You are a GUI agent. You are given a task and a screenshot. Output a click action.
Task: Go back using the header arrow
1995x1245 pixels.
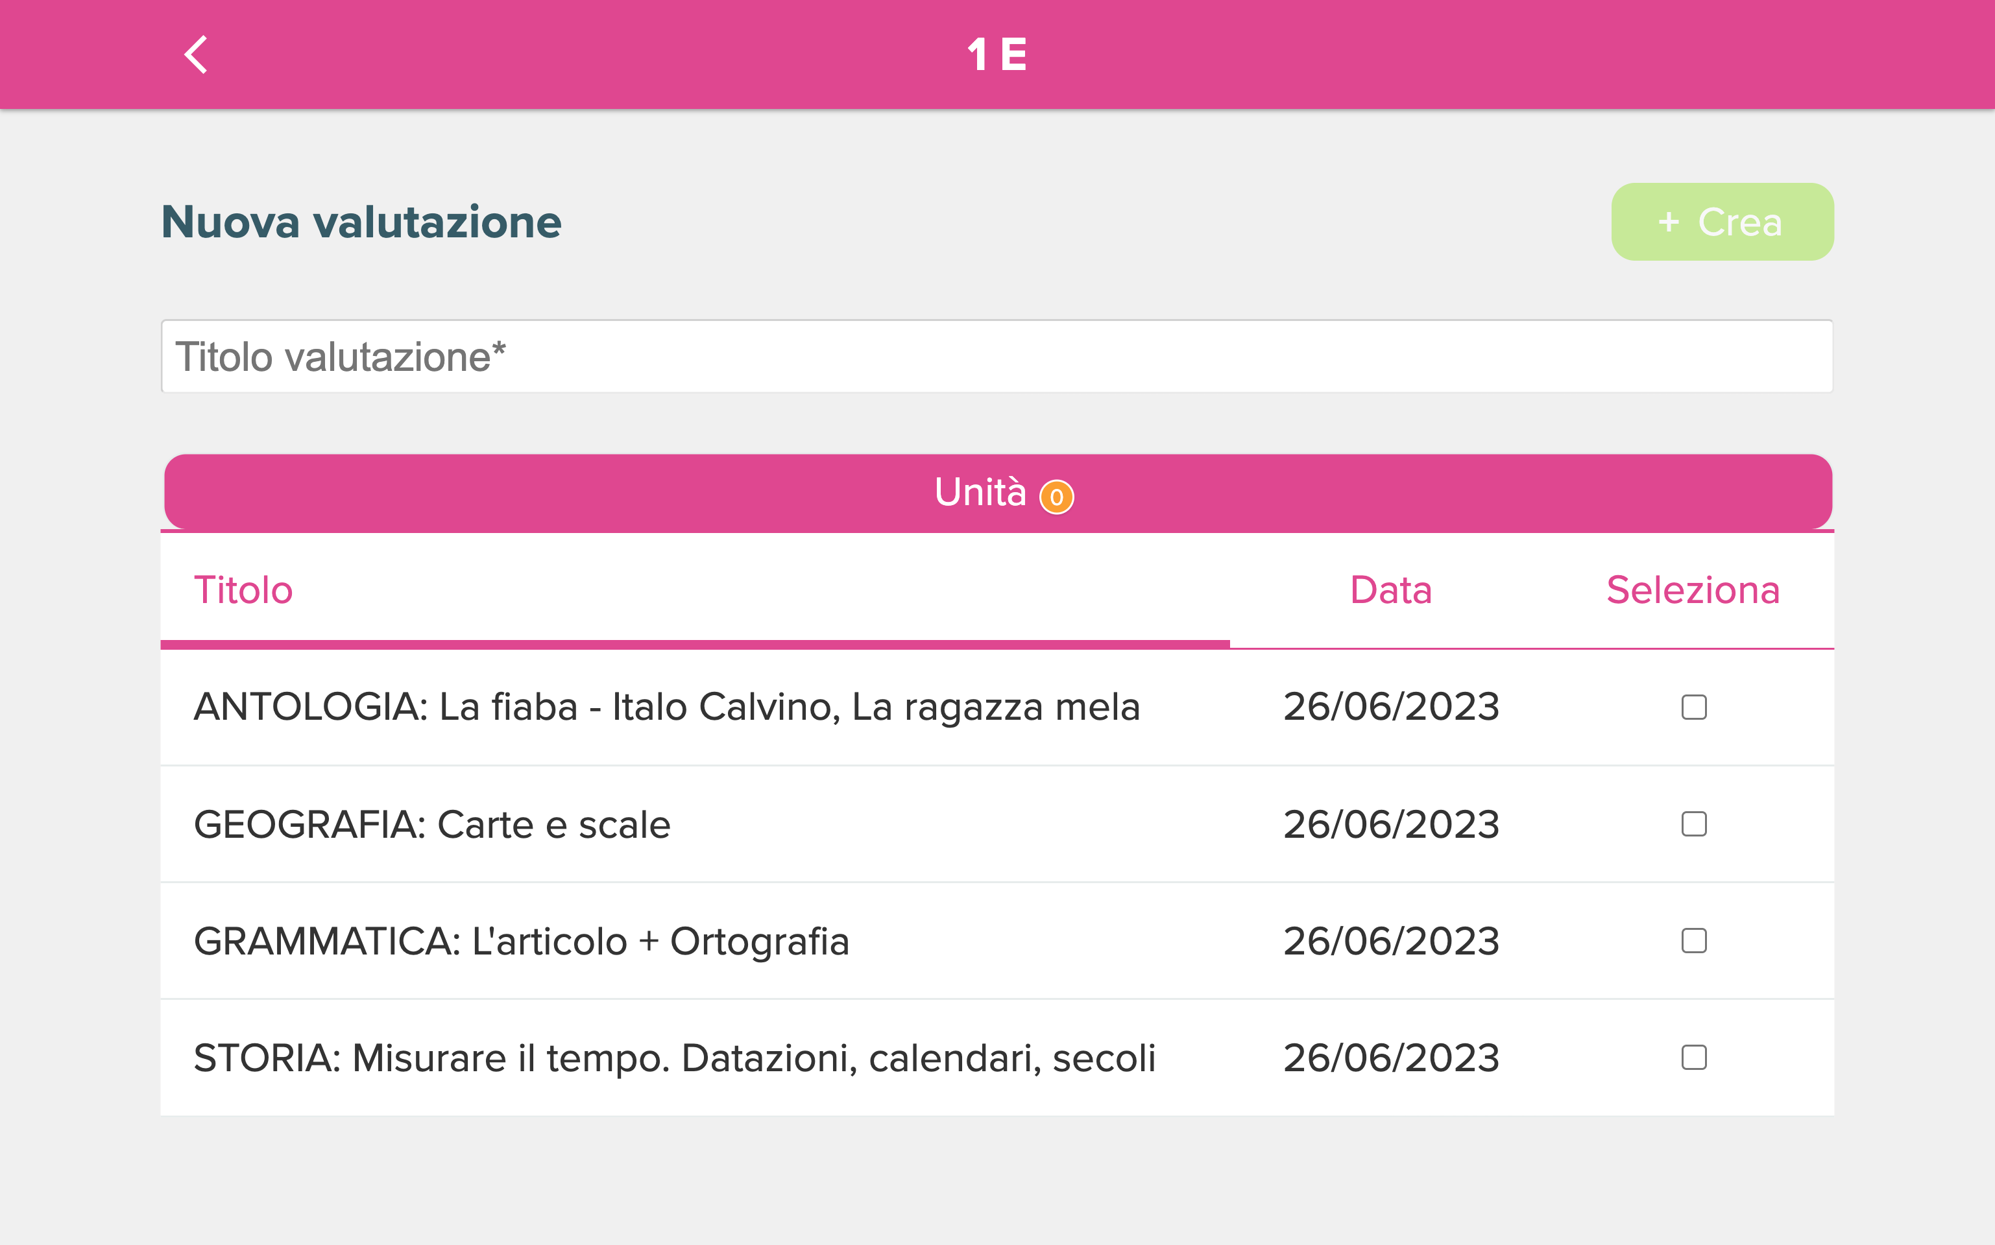click(x=195, y=54)
